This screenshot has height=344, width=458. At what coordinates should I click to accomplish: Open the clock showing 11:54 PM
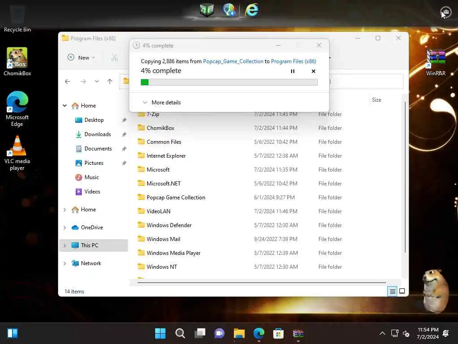coord(428,333)
